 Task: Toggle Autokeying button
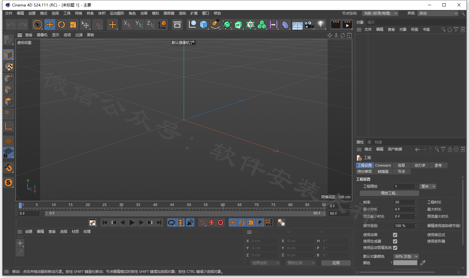pos(212,222)
